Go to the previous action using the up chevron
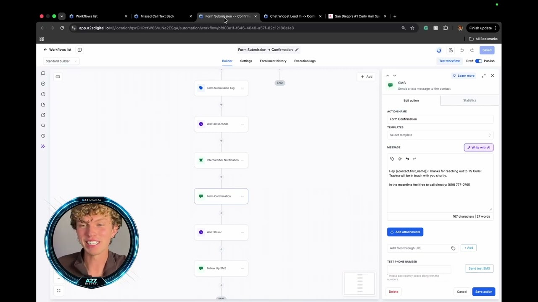Viewport: 538px width, 302px height. tap(388, 75)
